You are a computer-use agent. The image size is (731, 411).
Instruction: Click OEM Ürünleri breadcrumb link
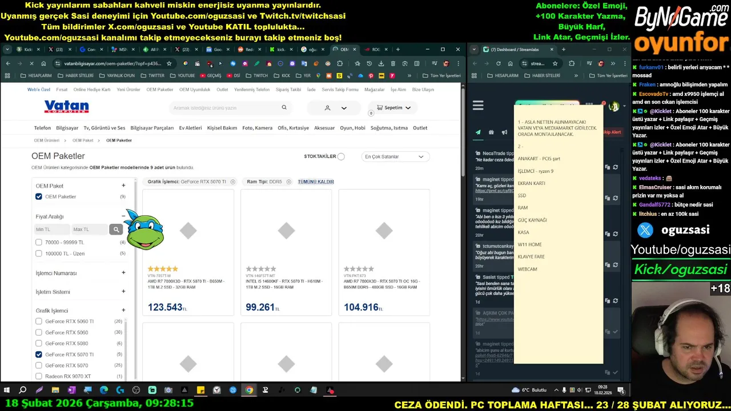point(46,140)
